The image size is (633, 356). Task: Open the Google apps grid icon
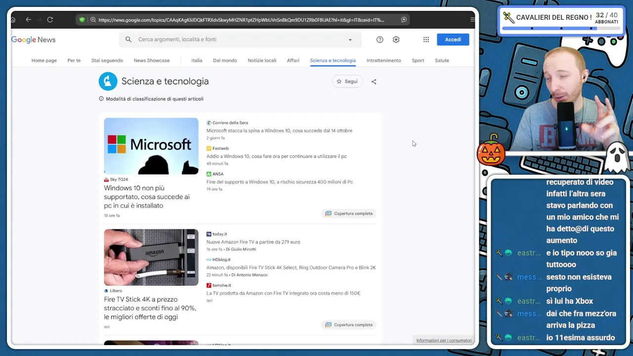426,40
